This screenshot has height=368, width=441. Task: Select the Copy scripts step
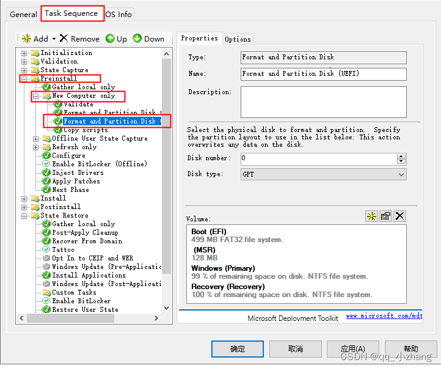pos(86,130)
